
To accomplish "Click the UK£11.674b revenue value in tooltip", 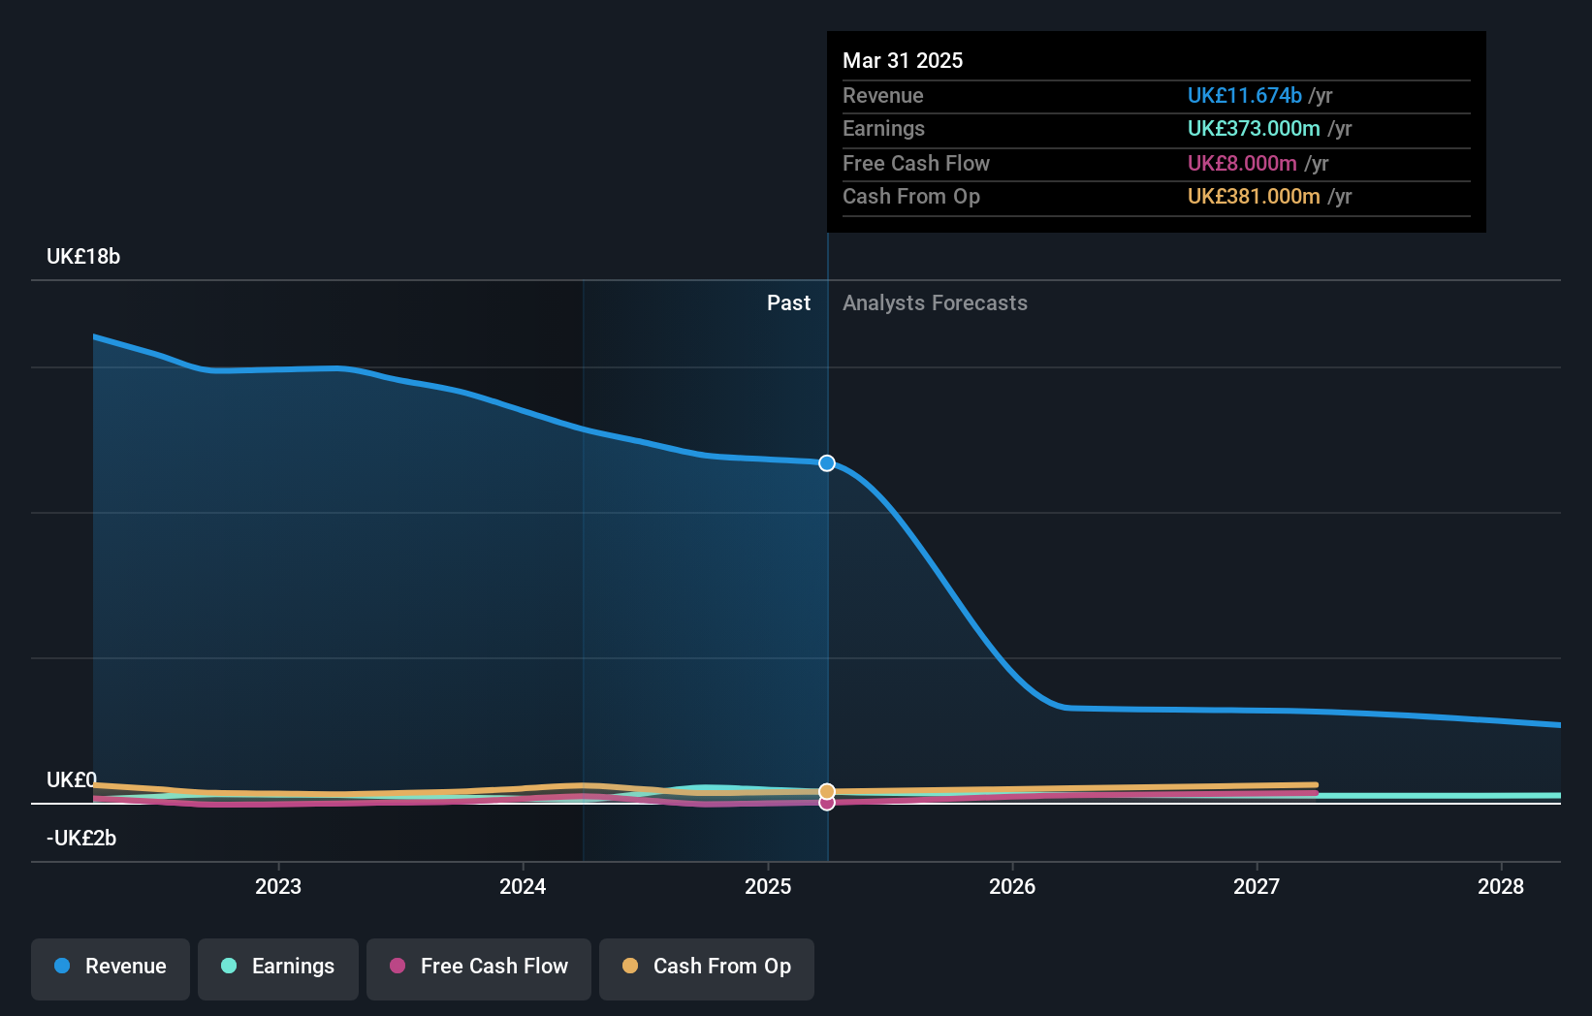I will tap(1245, 95).
